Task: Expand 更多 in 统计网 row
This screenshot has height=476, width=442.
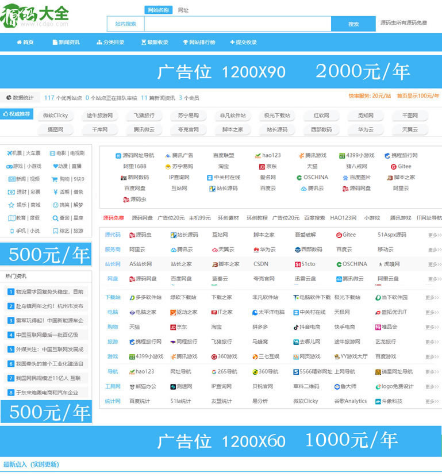Action: pyautogui.click(x=432, y=401)
